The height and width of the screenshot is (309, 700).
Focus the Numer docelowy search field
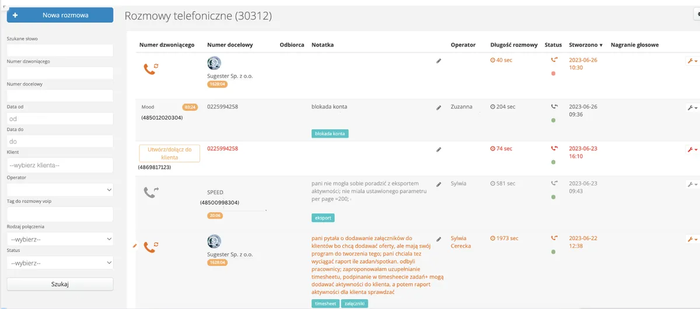60,96
